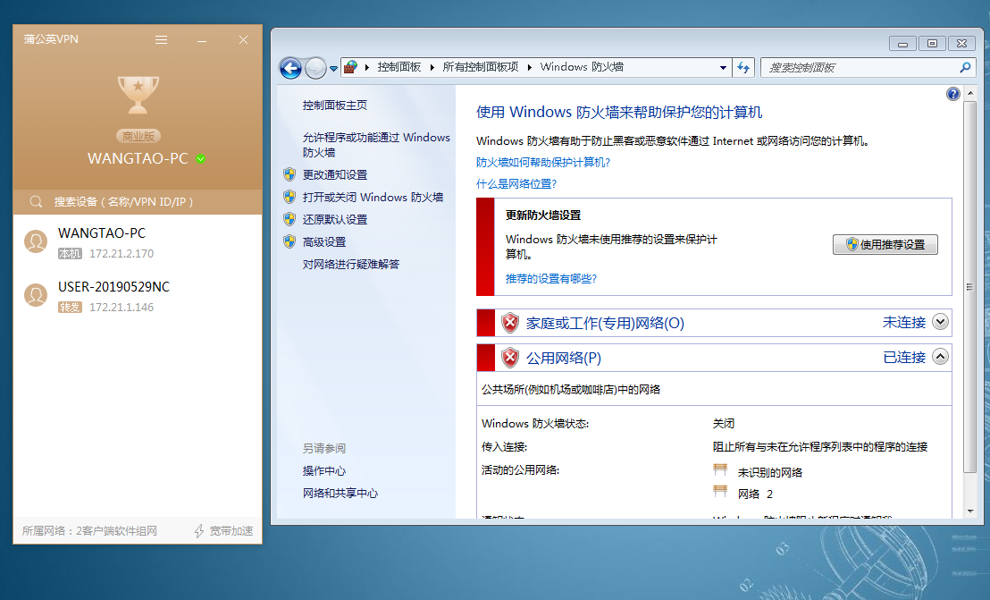Open the recent pages dropdown arrow

point(333,68)
